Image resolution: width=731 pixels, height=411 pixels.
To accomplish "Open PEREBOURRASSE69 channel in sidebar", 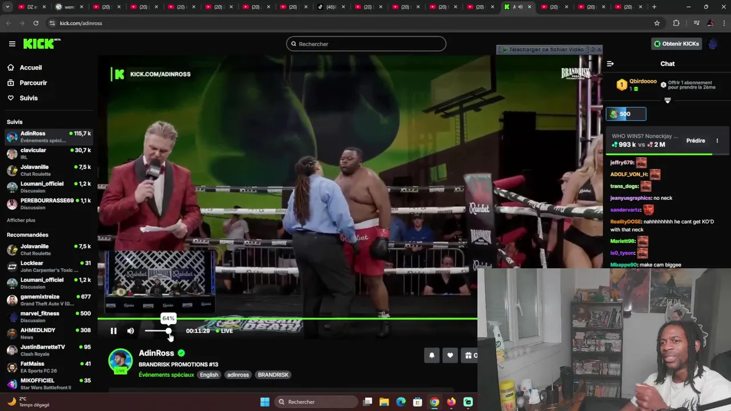I will pos(49,204).
